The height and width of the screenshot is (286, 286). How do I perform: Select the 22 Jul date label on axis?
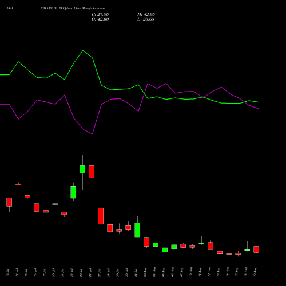pyautogui.click(x=72, y=273)
